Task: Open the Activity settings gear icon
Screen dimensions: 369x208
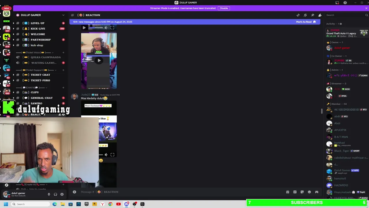Action: pos(341,24)
